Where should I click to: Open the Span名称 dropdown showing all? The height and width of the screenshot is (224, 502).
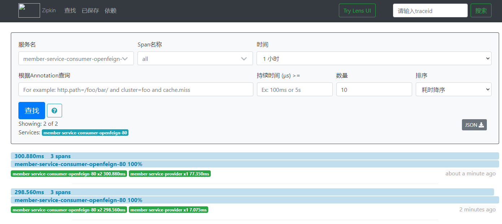pyautogui.click(x=195, y=58)
